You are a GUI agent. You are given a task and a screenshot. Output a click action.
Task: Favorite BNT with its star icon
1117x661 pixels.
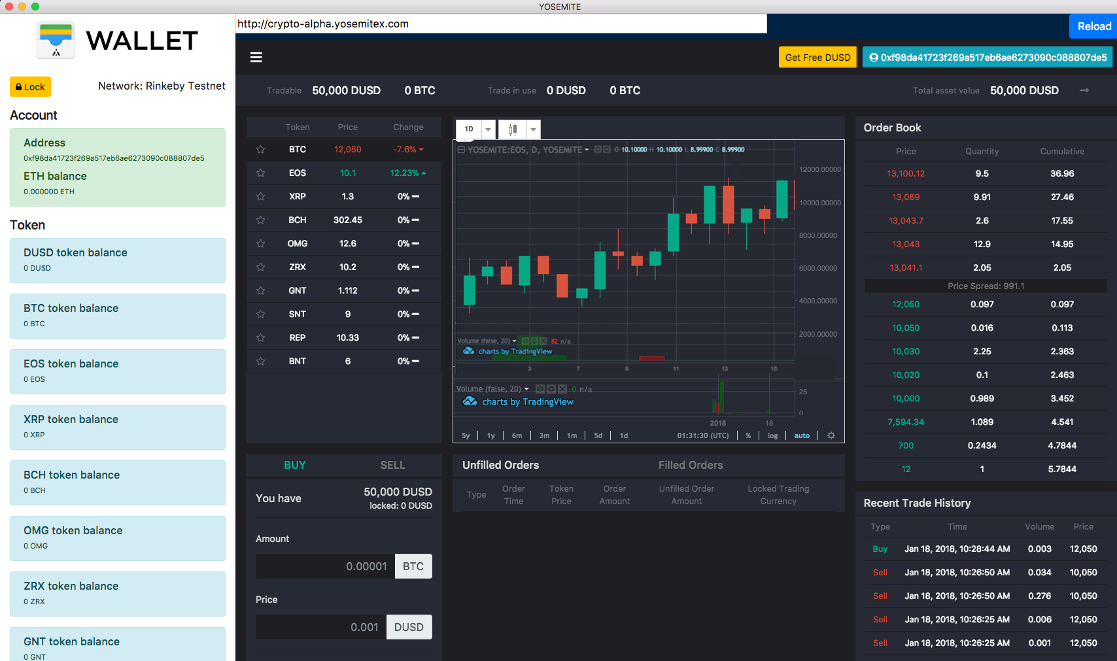click(x=260, y=362)
